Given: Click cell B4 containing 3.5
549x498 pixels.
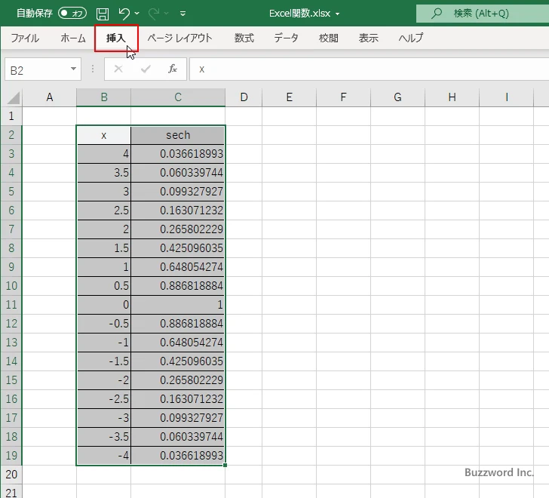Looking at the screenshot, I should point(103,173).
